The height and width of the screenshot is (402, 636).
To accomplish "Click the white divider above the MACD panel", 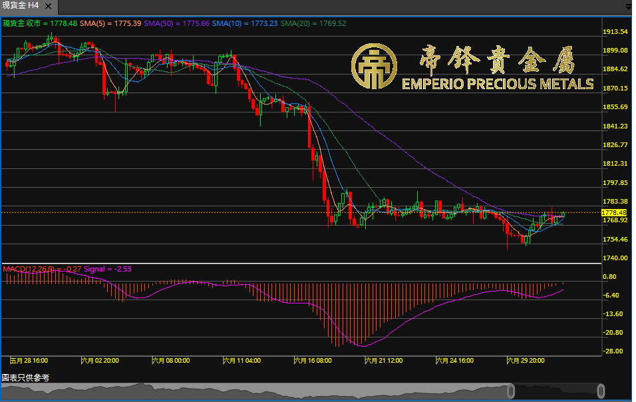I will [x=299, y=264].
